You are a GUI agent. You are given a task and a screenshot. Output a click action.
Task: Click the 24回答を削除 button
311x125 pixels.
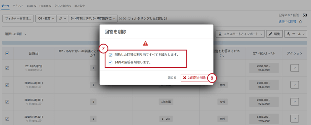(194, 78)
